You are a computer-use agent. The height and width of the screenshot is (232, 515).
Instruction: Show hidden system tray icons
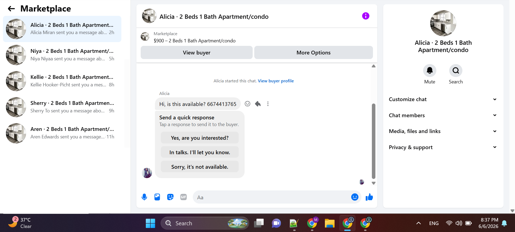coord(418,223)
